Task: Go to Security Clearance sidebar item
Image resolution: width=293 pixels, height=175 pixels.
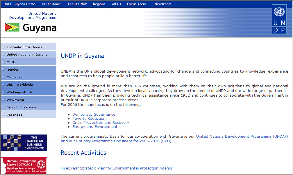Action: click(x=22, y=107)
